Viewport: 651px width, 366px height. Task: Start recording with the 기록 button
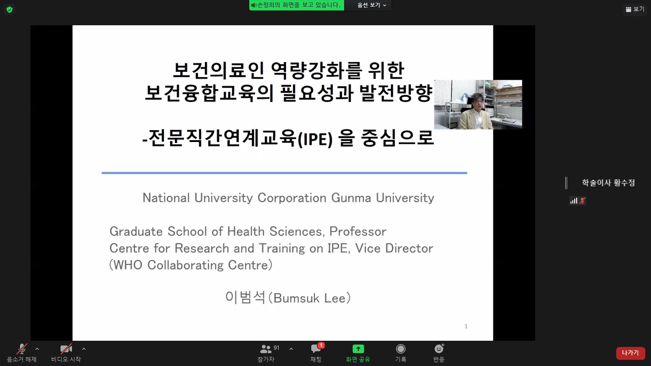pyautogui.click(x=401, y=353)
